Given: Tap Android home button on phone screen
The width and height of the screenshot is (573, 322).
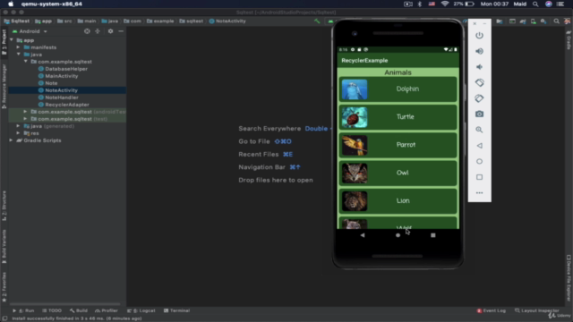Looking at the screenshot, I should click(398, 235).
